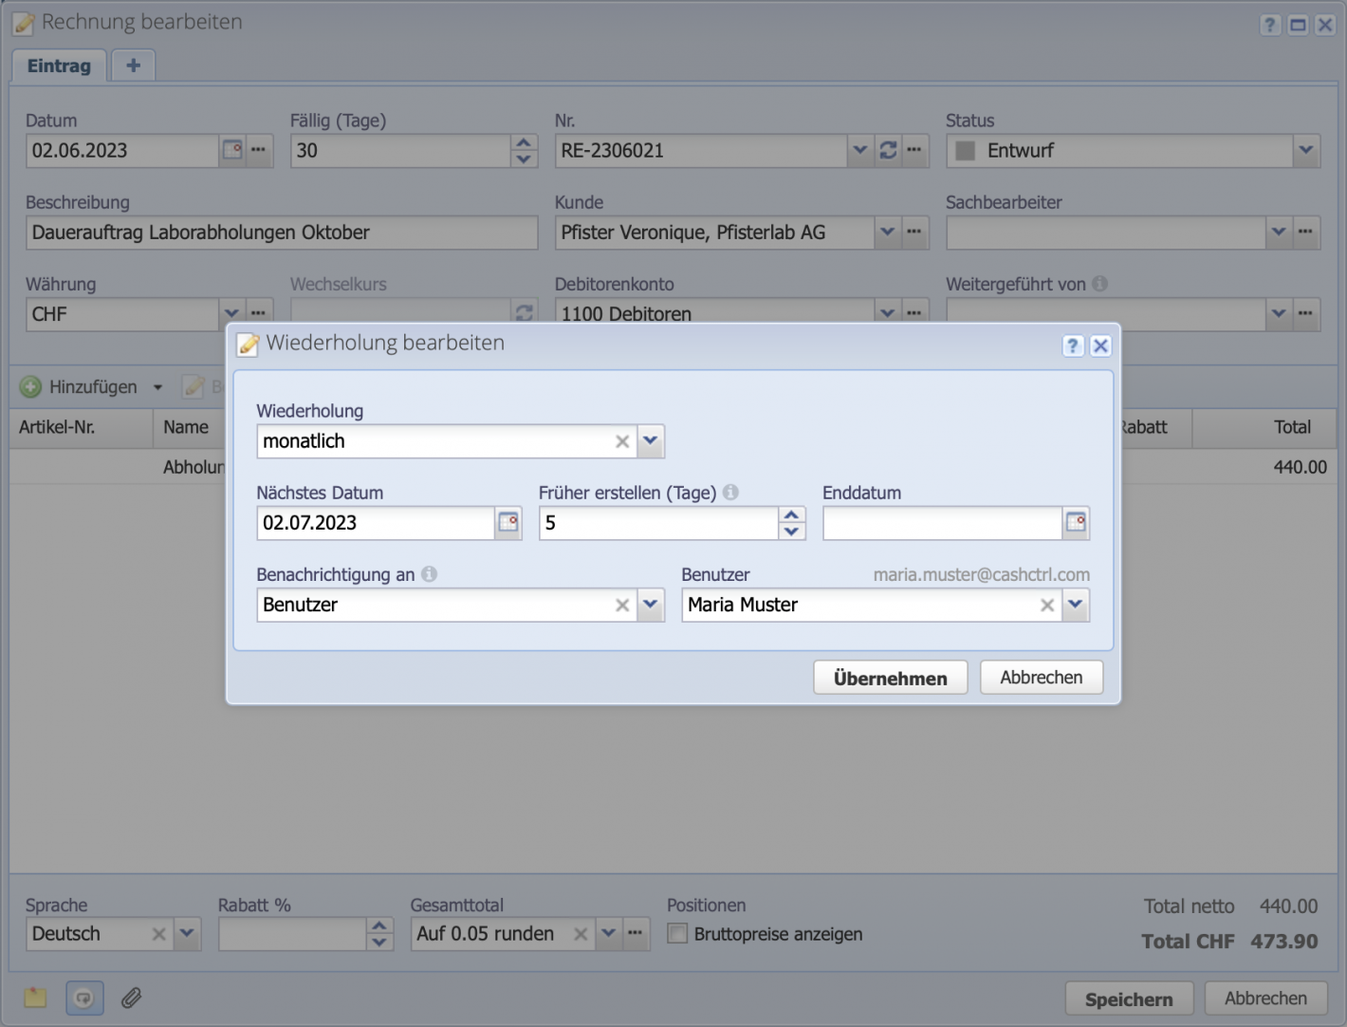The height and width of the screenshot is (1027, 1347).
Task: Click the Übernehmen button
Action: (x=890, y=677)
